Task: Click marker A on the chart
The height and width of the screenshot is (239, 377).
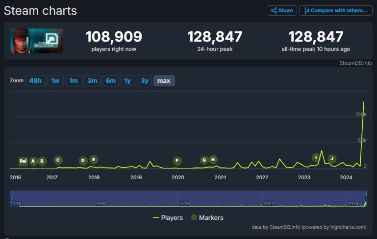Action: pyautogui.click(x=33, y=161)
